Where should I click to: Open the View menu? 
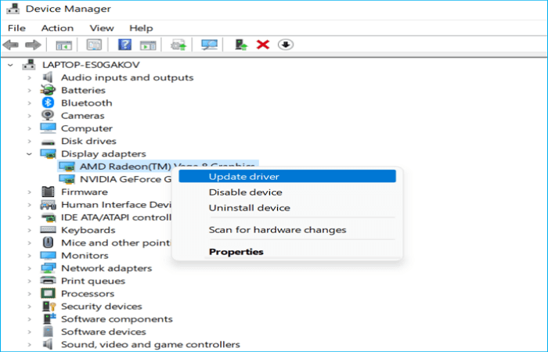pyautogui.click(x=102, y=28)
